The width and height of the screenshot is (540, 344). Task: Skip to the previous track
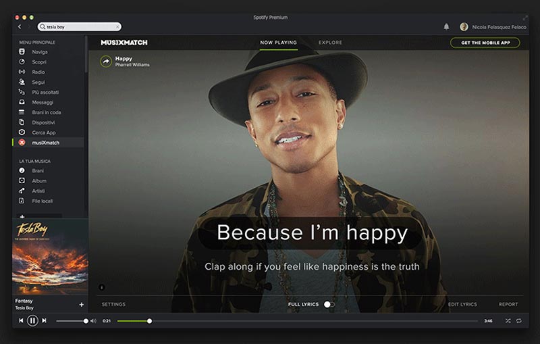[x=21, y=320]
